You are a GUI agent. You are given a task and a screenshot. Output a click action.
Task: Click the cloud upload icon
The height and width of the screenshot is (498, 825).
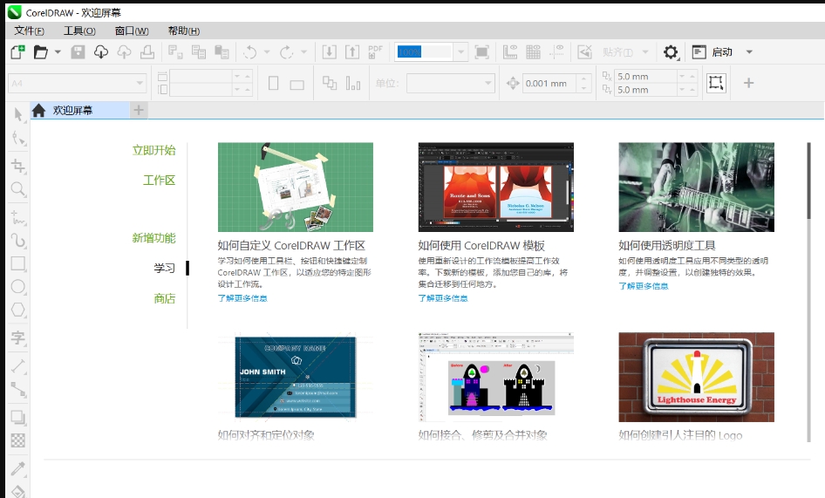point(124,52)
